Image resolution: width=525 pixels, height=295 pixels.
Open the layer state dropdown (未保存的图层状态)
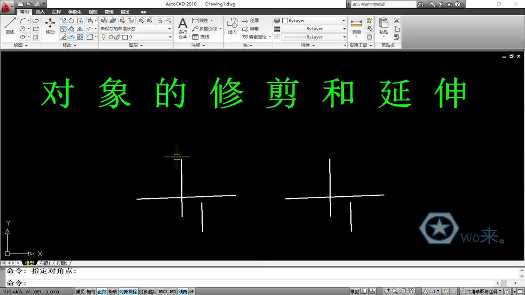pos(136,29)
